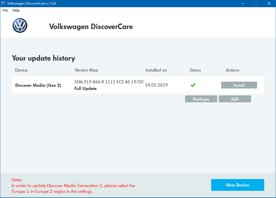Click the map version 5NA.919.866.R text
The image size is (276, 198).
click(109, 82)
